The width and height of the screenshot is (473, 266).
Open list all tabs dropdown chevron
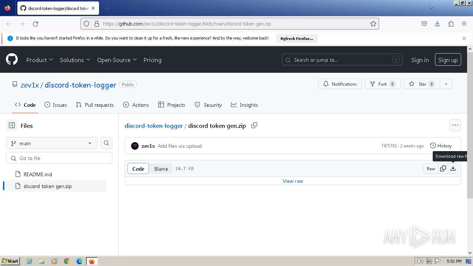tap(431, 8)
